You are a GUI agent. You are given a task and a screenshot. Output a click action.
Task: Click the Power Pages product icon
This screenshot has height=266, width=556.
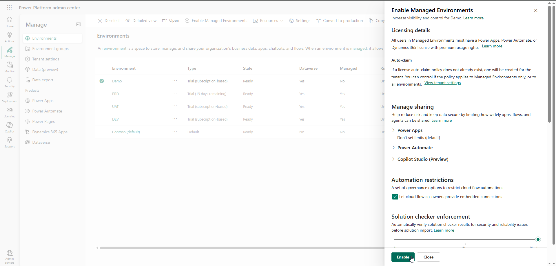pyautogui.click(x=28, y=121)
